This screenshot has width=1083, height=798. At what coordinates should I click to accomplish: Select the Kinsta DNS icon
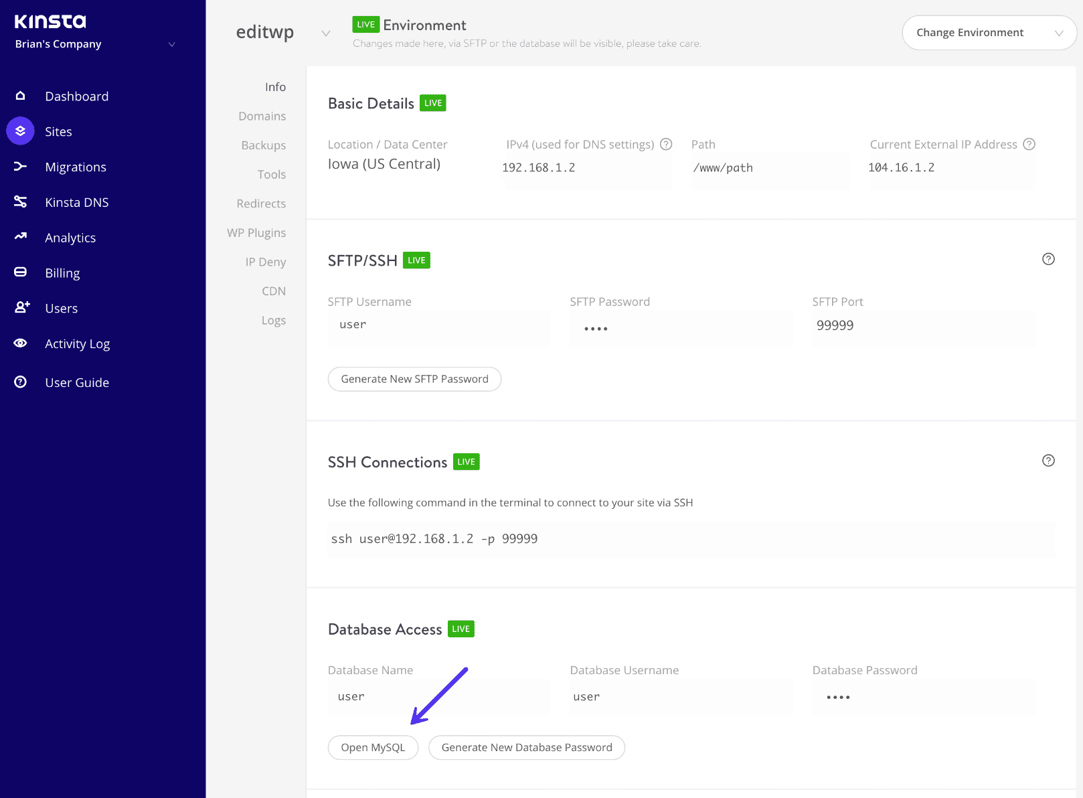tap(20, 202)
